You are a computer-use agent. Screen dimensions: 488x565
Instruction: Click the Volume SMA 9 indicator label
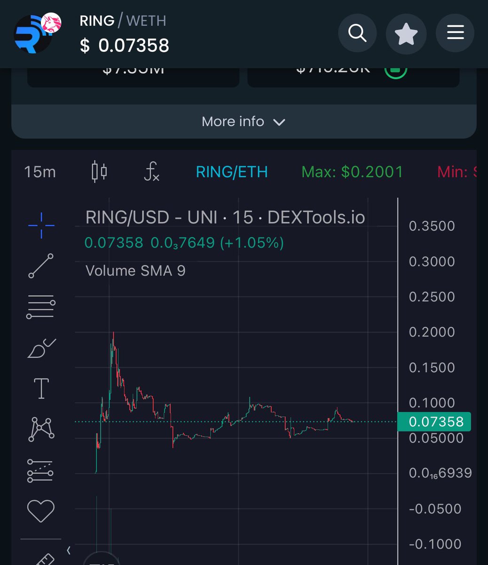pos(135,271)
